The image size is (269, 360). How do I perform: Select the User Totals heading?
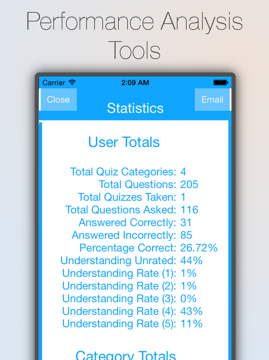(x=124, y=142)
